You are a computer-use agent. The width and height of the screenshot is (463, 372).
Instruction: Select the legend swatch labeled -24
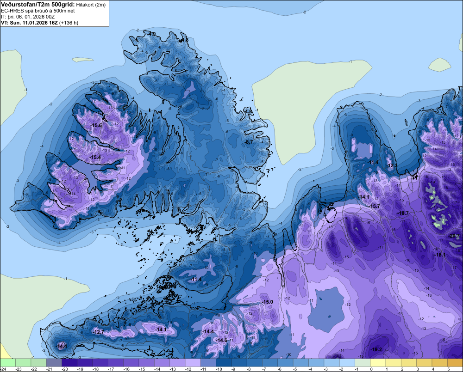[x=8, y=362]
